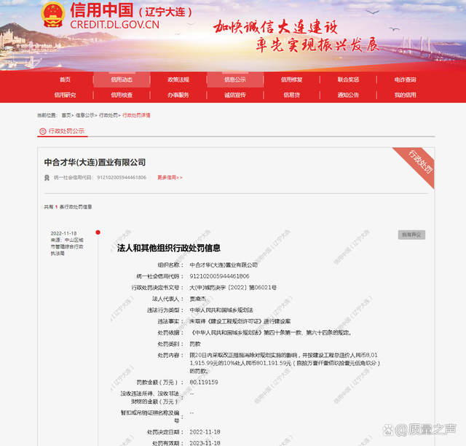Click the 我有异议 button
Image resolution: width=466 pixels, height=446 pixels.
point(411,235)
